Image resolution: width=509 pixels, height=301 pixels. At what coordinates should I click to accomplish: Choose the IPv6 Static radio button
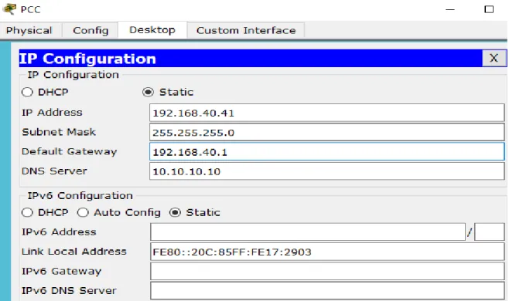point(175,212)
